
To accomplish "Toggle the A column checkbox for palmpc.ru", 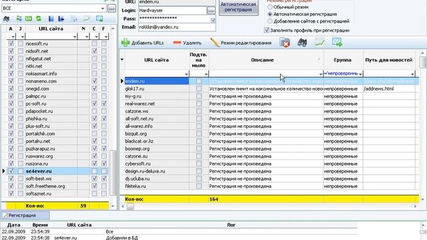I will pos(11,96).
